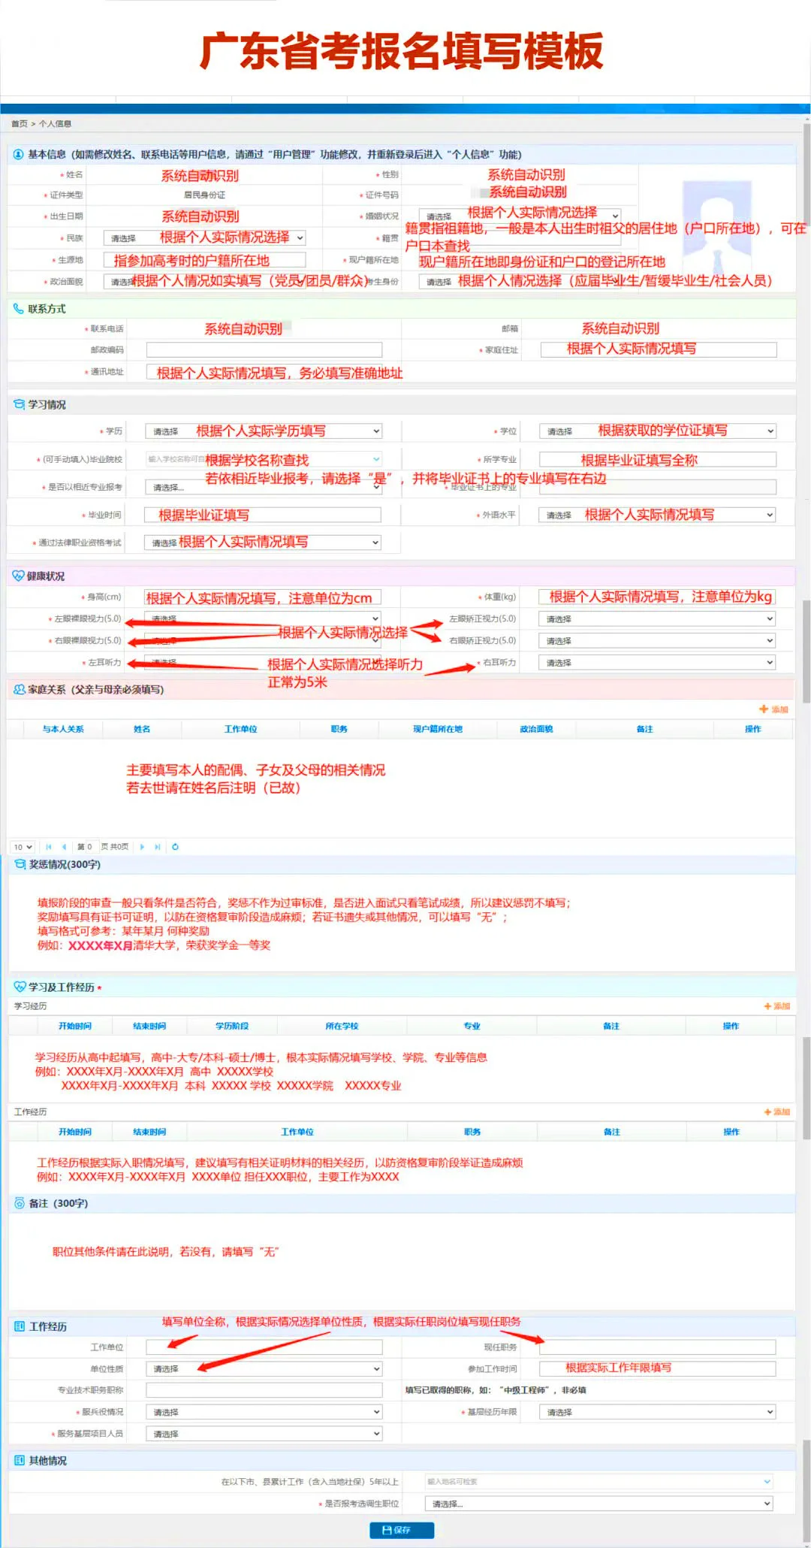Open the 基层经历年限 dropdown
811x1548 pixels.
point(658,1413)
